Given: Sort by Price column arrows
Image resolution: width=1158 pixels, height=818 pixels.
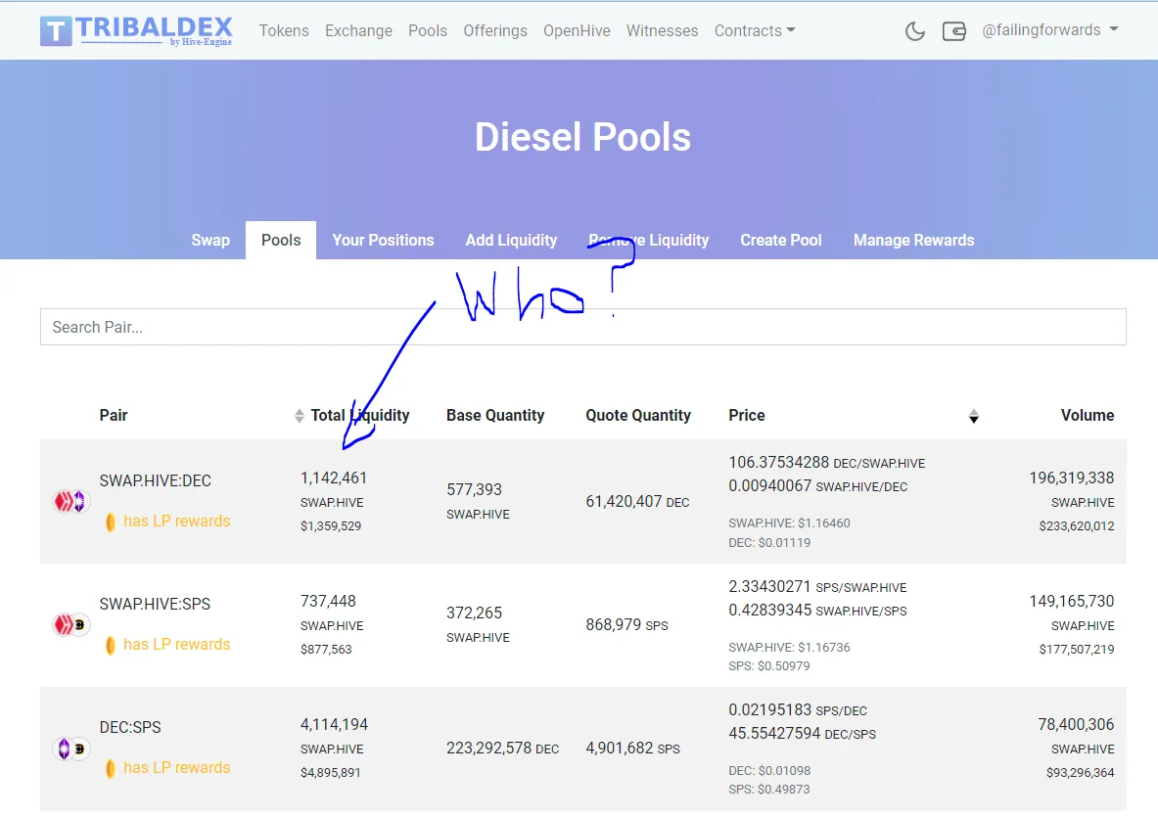Looking at the screenshot, I should point(973,417).
